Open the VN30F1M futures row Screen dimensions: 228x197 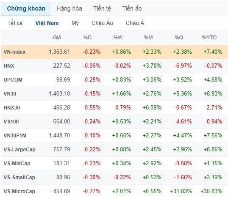pos(114,135)
